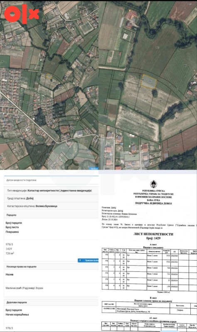The height and width of the screenshot is (332, 197).
Task: Click the blue map button at left map corner
Action: [x=94, y=168]
